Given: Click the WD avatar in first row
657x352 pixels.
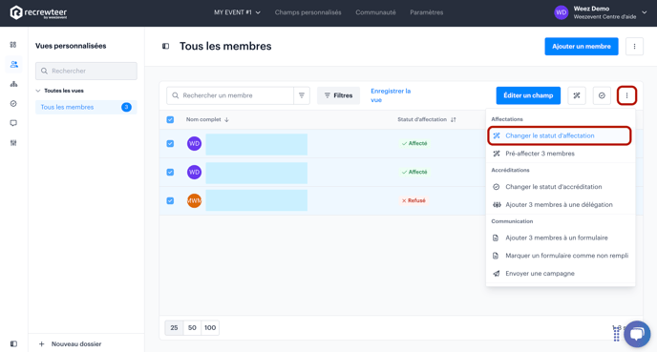Looking at the screenshot, I should [x=194, y=143].
